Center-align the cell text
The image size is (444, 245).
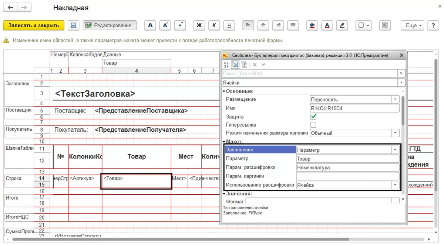pos(263,25)
